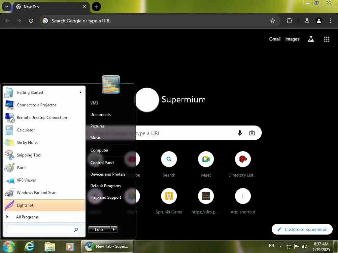Open Help and Support

[106, 197]
